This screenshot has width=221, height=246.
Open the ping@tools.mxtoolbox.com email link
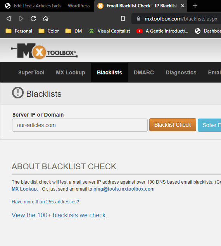pyautogui.click(x=124, y=189)
